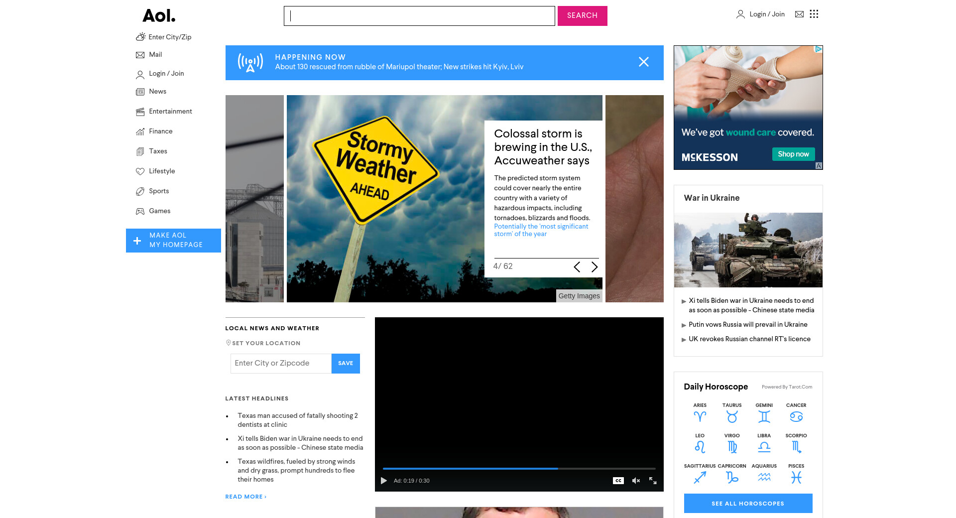Screen dimensions: 956x518
Task: Go to the previous carousel slide
Action: click(x=577, y=267)
